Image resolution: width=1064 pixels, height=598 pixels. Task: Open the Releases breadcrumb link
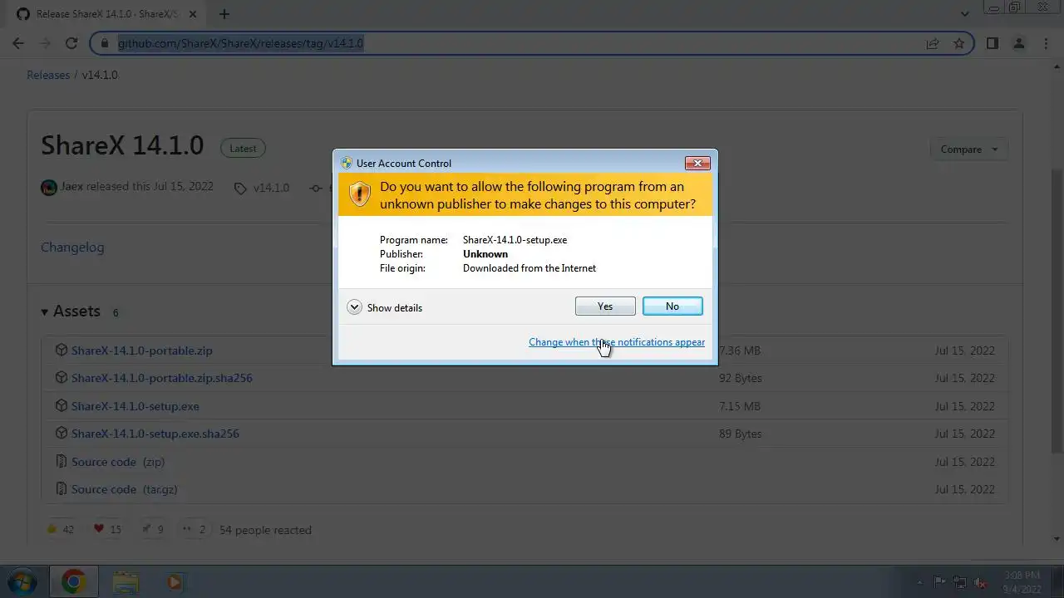tap(48, 75)
